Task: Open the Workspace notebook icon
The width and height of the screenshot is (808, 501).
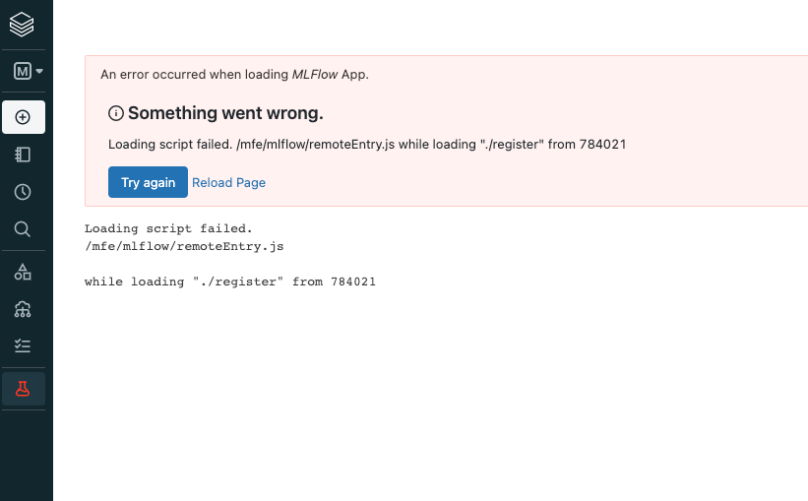Action: tap(24, 155)
